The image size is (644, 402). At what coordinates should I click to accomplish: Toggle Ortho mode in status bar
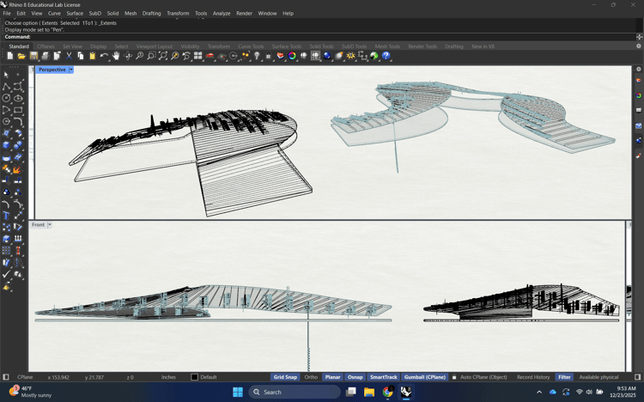pos(311,377)
